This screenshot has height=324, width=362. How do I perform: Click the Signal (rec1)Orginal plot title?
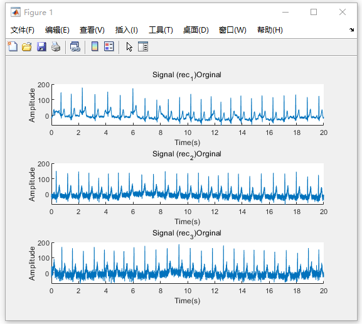pyautogui.click(x=187, y=75)
